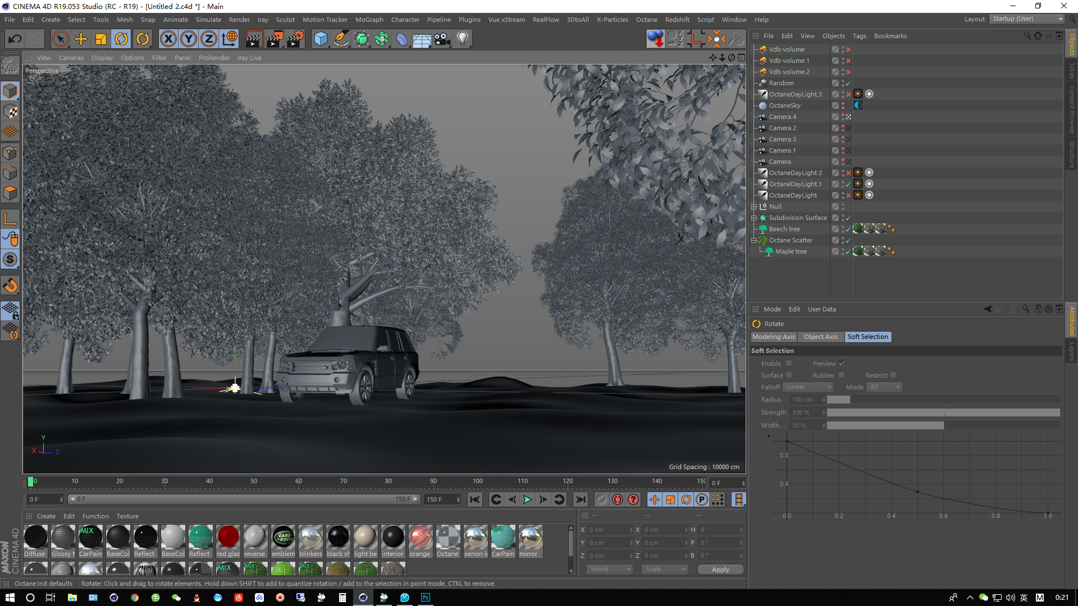
Task: Select the Maple tree object in Object Manager
Action: coord(791,251)
